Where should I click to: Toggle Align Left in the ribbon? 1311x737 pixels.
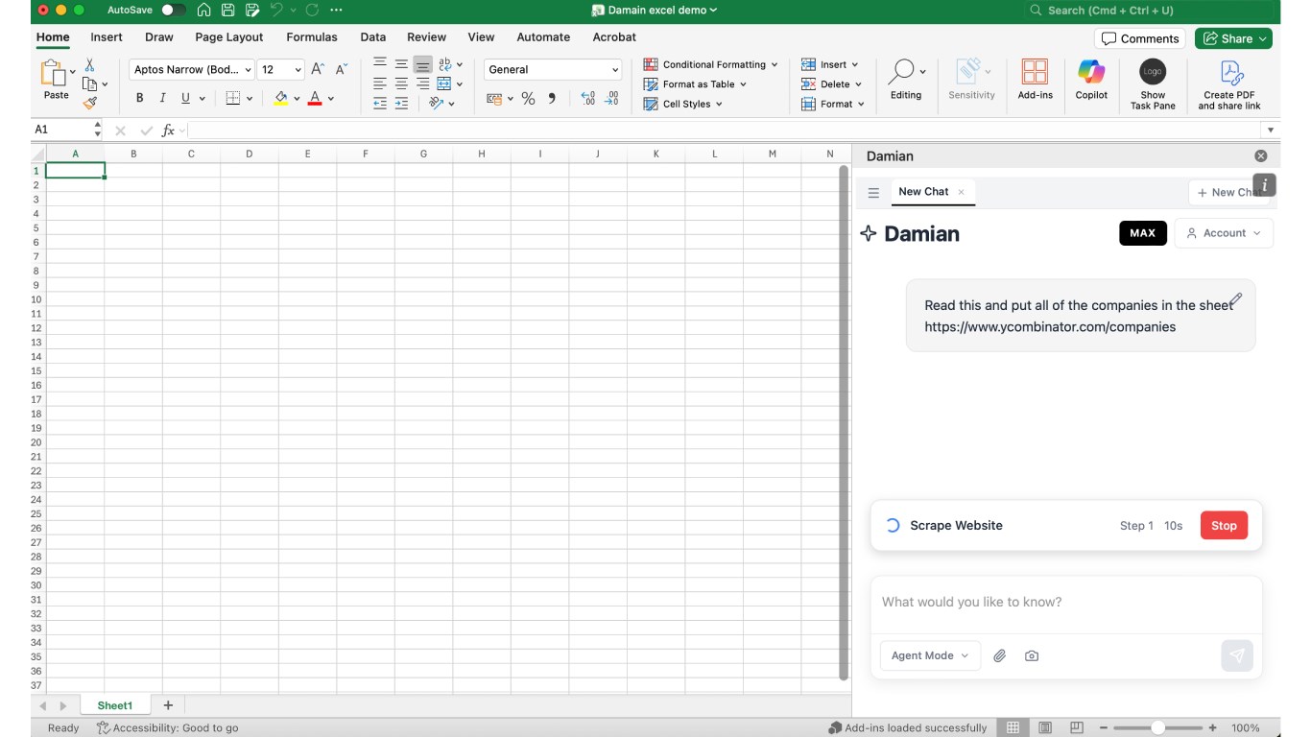click(x=380, y=84)
